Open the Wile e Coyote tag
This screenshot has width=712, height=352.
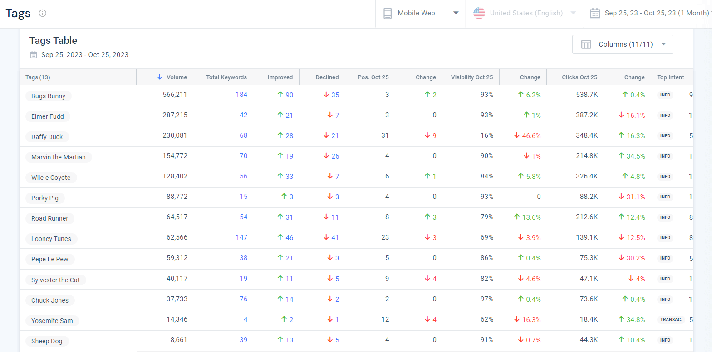51,178
